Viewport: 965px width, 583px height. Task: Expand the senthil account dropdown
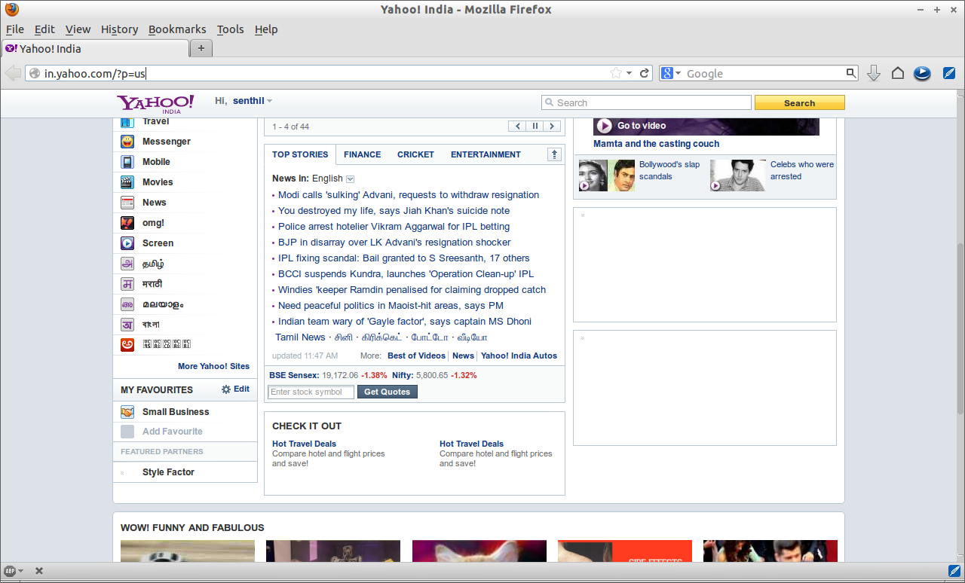click(269, 101)
